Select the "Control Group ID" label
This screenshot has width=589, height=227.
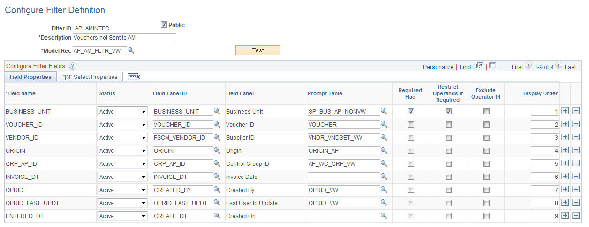[249, 164]
